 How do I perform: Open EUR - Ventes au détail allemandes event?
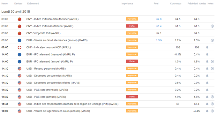[x=57, y=40]
